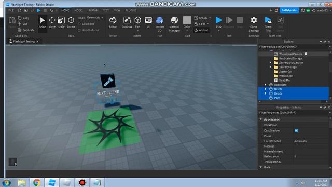Select the Select arrow tool

pos(43,22)
